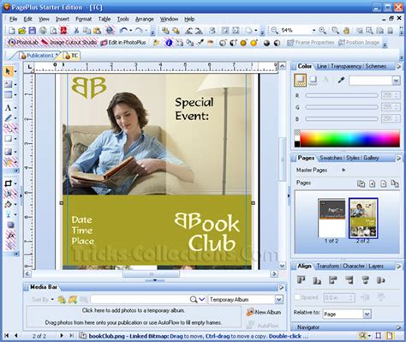Image resolution: width=406 pixels, height=342 pixels.
Task: Expand the Navigator panel
Action: (398, 327)
